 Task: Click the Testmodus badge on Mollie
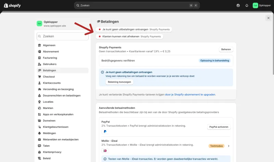[x=216, y=146]
